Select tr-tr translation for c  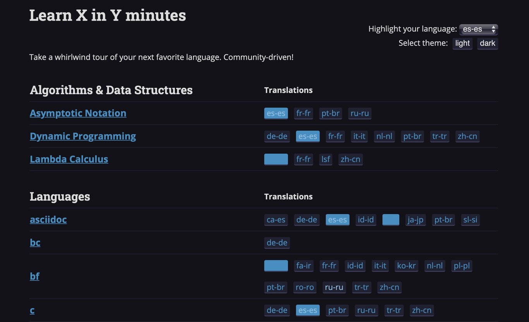pos(393,310)
